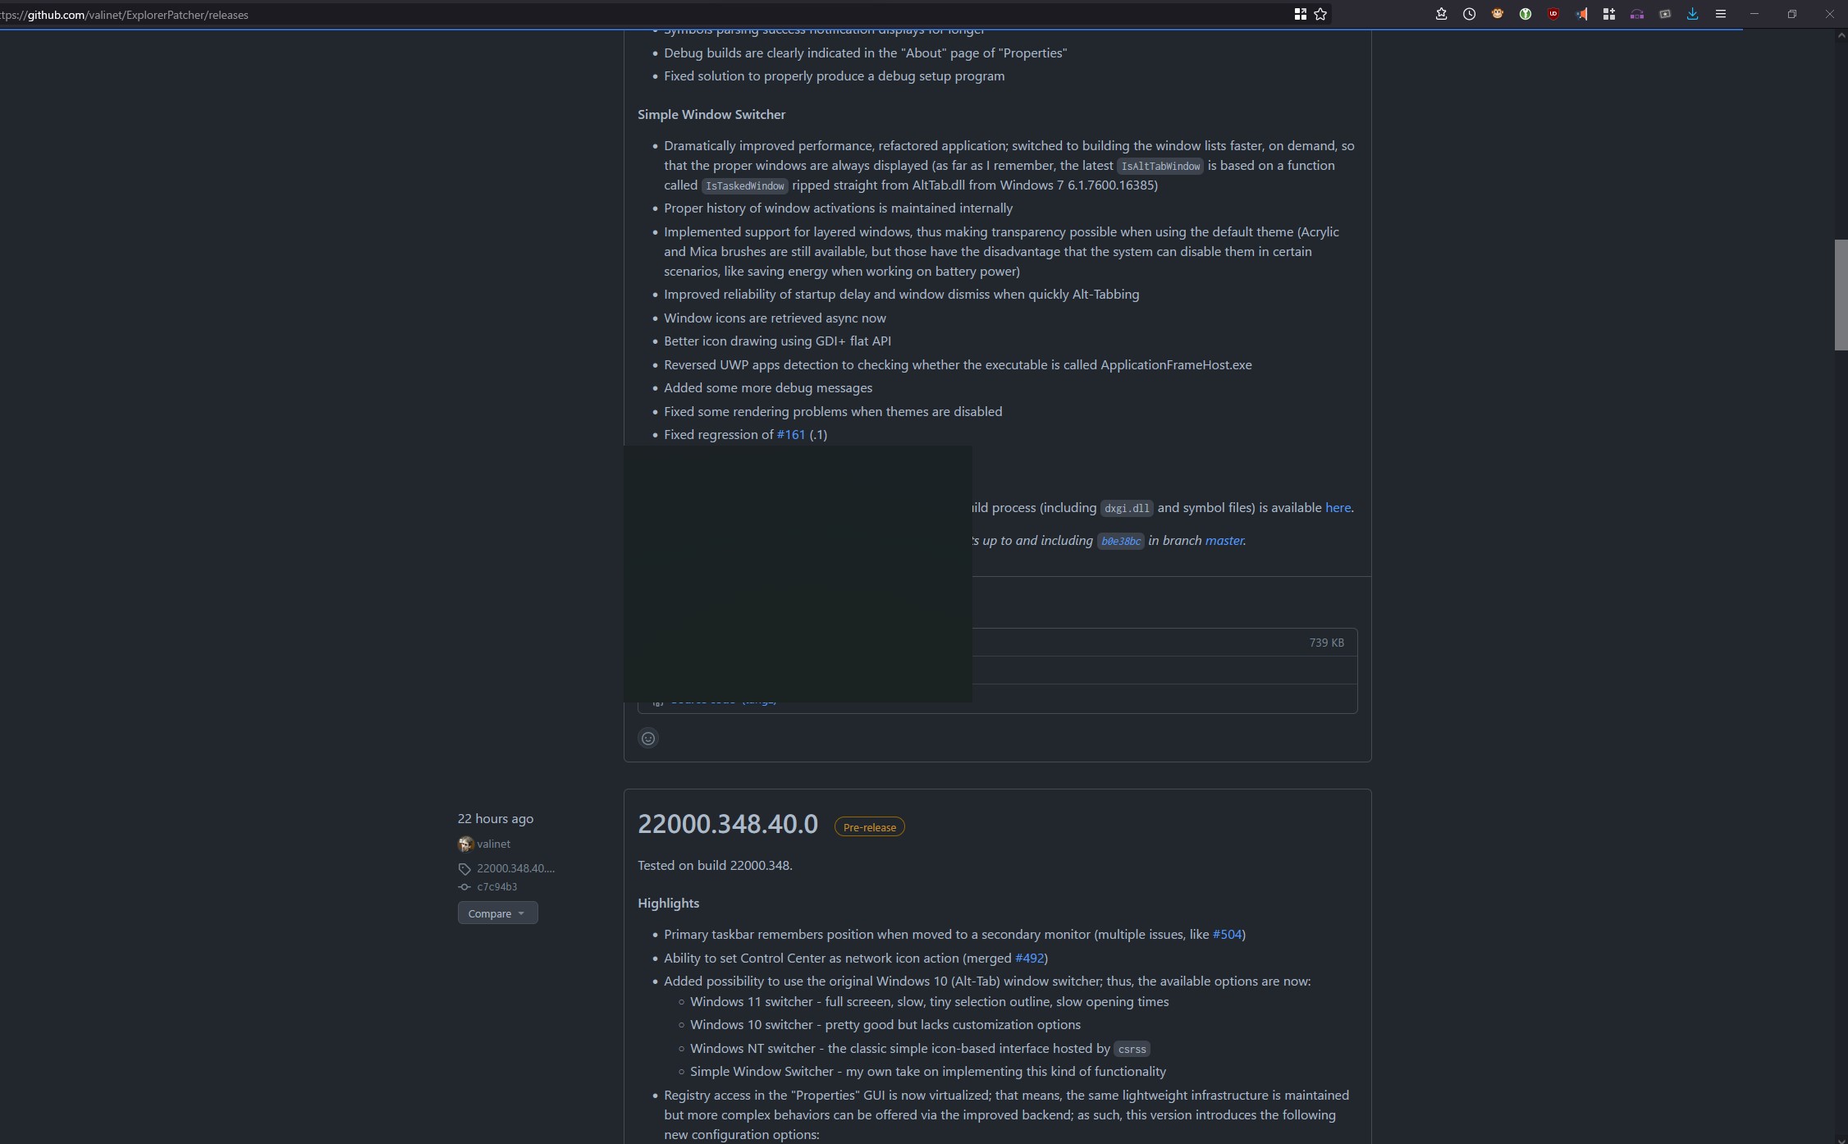Viewport: 1848px width, 1144px height.
Task: Open the master branch link
Action: 1224,540
